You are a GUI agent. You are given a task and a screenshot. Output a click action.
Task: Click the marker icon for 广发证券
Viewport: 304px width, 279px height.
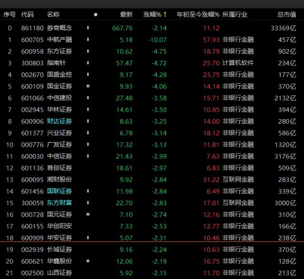(x=88, y=145)
